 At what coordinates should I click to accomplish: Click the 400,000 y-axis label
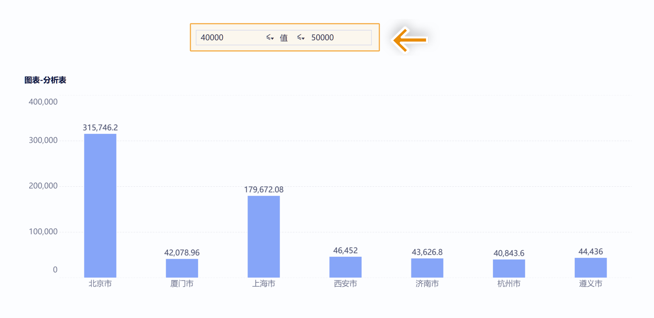coord(43,102)
